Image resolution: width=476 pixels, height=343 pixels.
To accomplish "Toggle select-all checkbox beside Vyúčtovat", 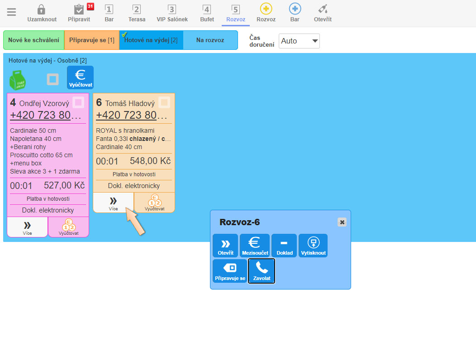I will [x=53, y=79].
